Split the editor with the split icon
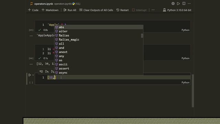220x124 pixels. tap(184, 4)
